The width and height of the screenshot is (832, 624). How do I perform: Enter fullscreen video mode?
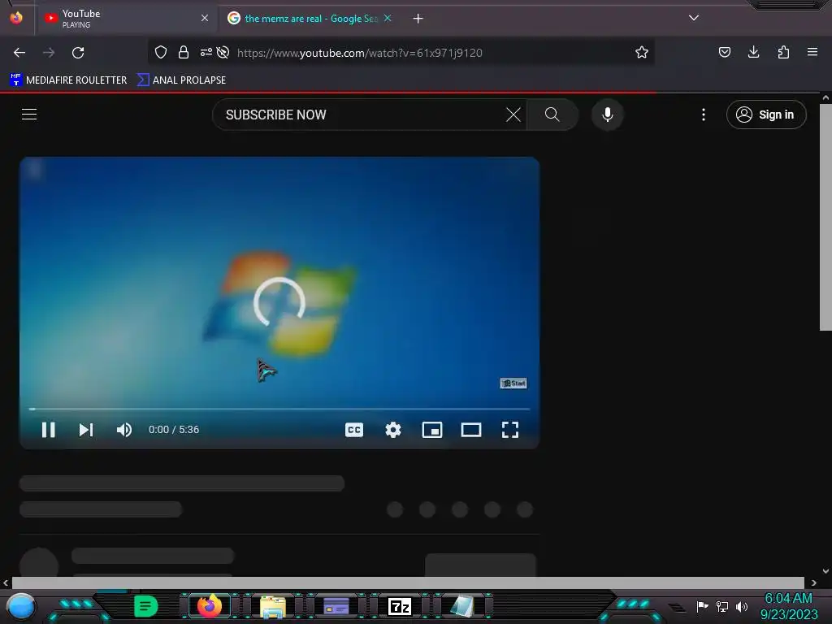510,430
